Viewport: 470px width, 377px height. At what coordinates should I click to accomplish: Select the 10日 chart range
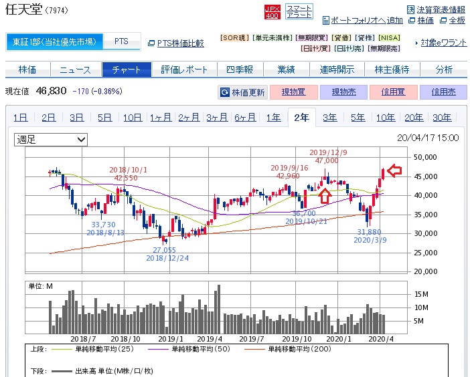133,118
